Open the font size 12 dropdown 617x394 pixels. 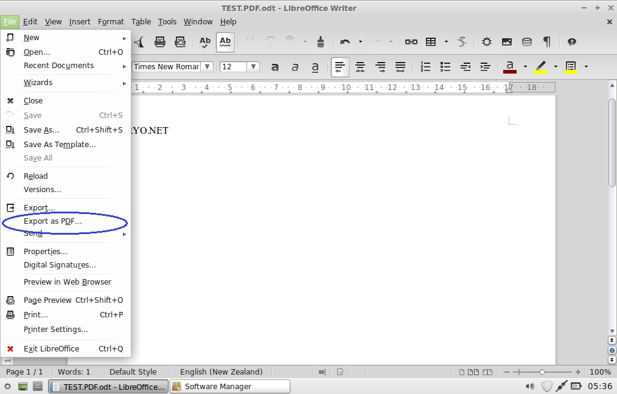click(253, 67)
